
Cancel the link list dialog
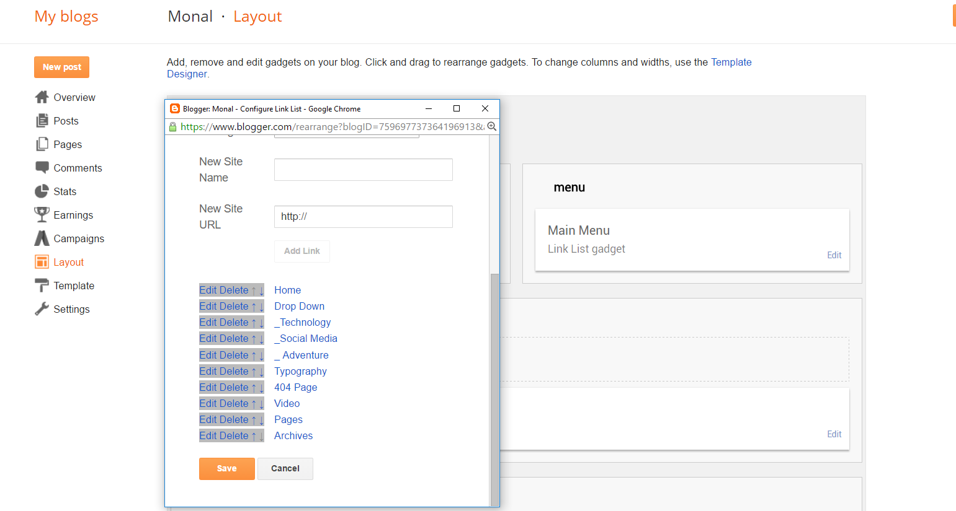pos(285,469)
